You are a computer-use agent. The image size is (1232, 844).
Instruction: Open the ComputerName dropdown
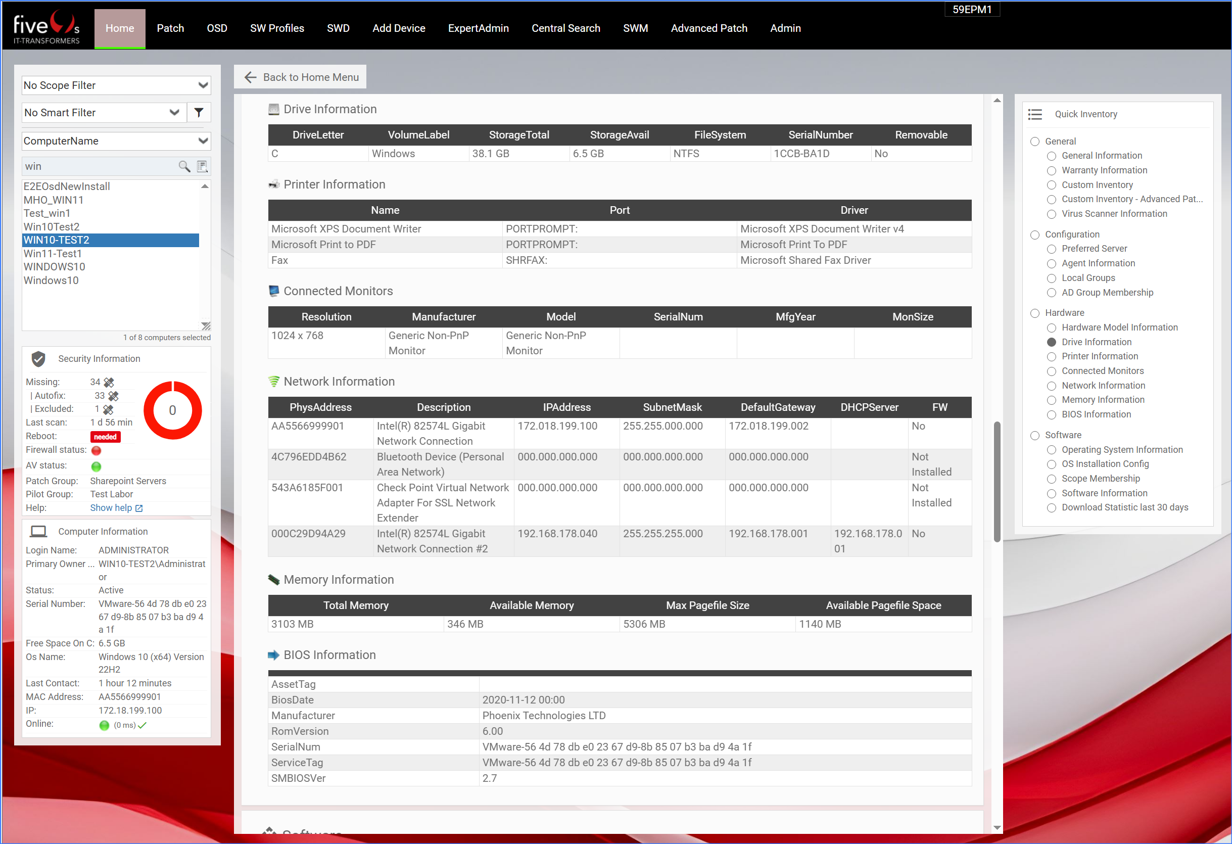click(x=116, y=141)
